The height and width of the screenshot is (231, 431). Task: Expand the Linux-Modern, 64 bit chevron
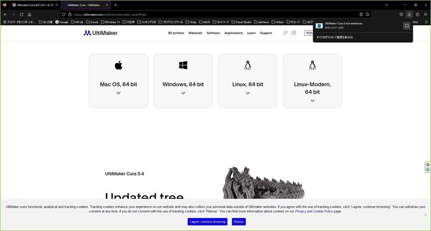point(312,101)
